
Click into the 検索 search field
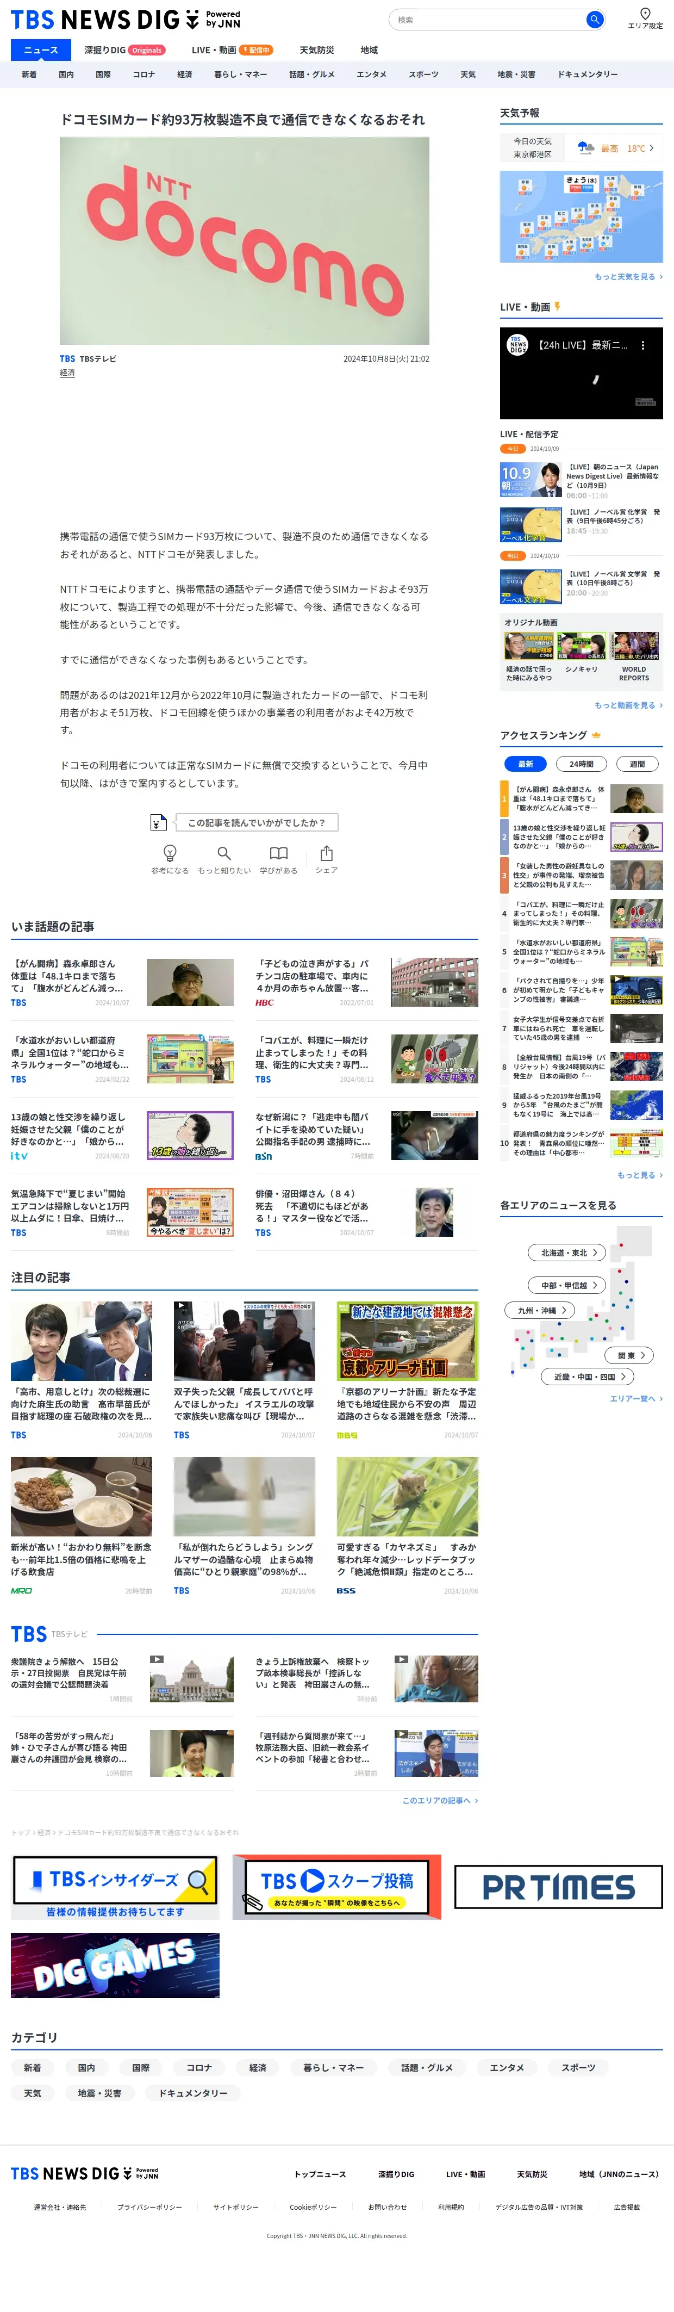488,20
